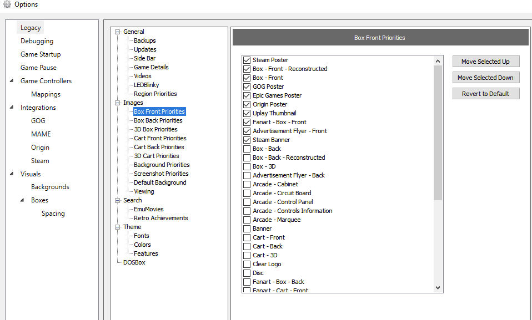The height and width of the screenshot is (320, 532).
Task: Collapse the Search tree node
Action: (x=118, y=200)
